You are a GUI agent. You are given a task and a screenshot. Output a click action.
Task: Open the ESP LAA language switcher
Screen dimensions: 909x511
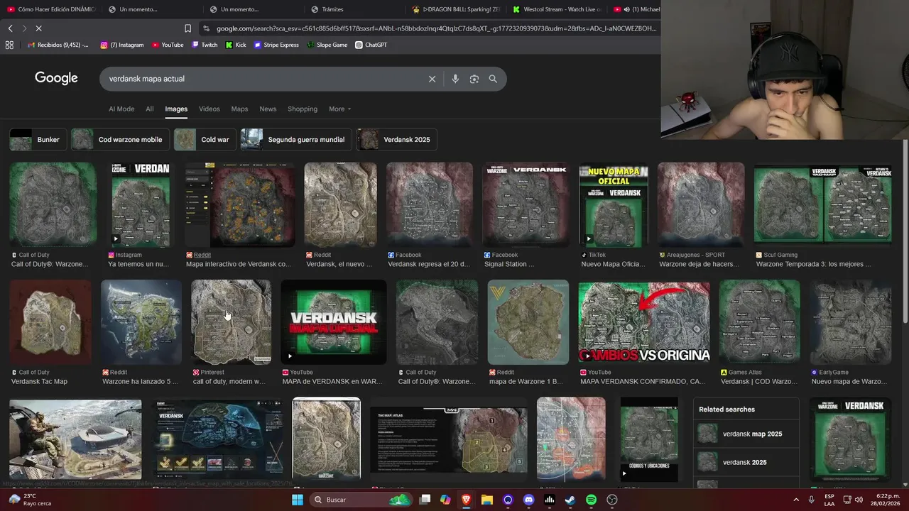[829, 500]
